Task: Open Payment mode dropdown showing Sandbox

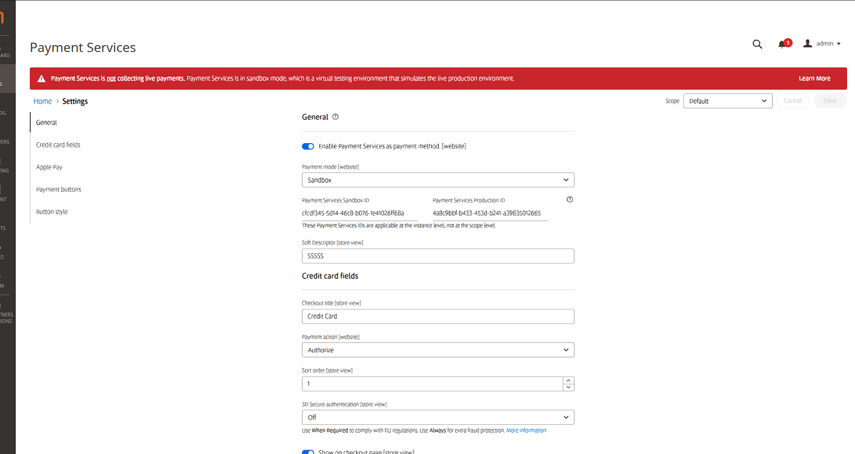Action: [x=438, y=180]
